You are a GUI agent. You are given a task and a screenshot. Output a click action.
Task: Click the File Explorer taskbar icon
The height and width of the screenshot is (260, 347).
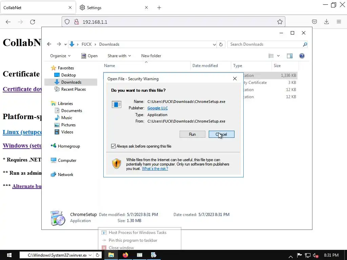point(111,255)
